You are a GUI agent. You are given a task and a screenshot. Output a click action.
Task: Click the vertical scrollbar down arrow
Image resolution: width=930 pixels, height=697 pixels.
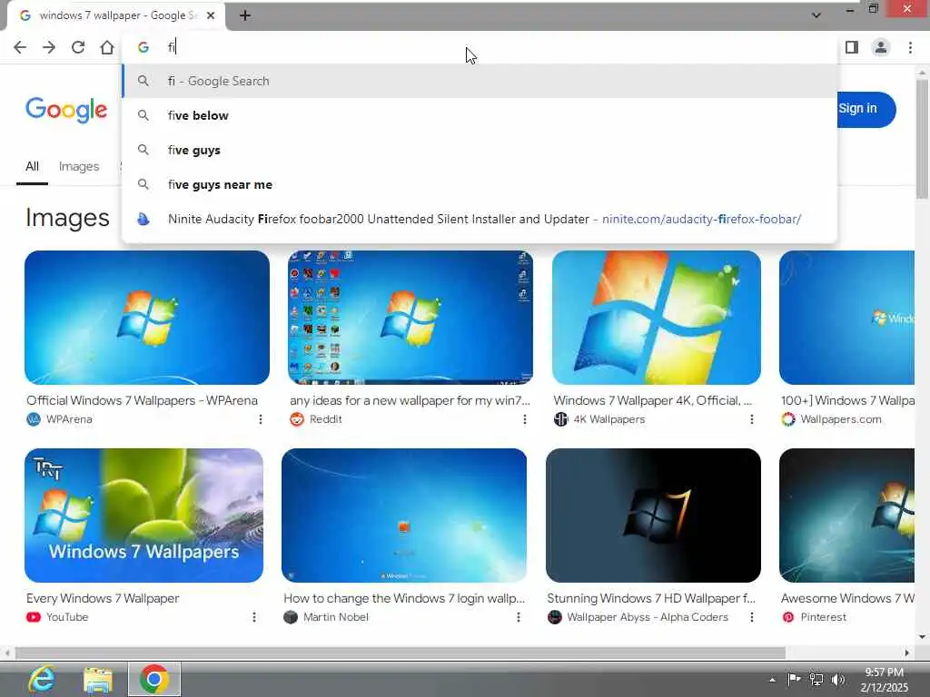(x=922, y=637)
